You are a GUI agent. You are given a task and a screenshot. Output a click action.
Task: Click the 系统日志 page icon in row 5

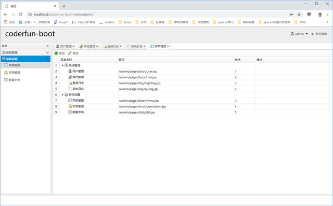[70, 89]
